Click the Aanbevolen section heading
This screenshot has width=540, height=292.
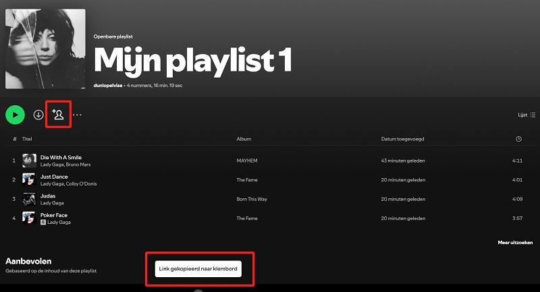tap(28, 261)
